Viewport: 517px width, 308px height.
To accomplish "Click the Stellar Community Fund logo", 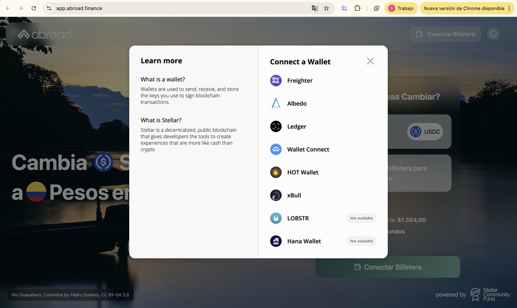I will [490, 294].
